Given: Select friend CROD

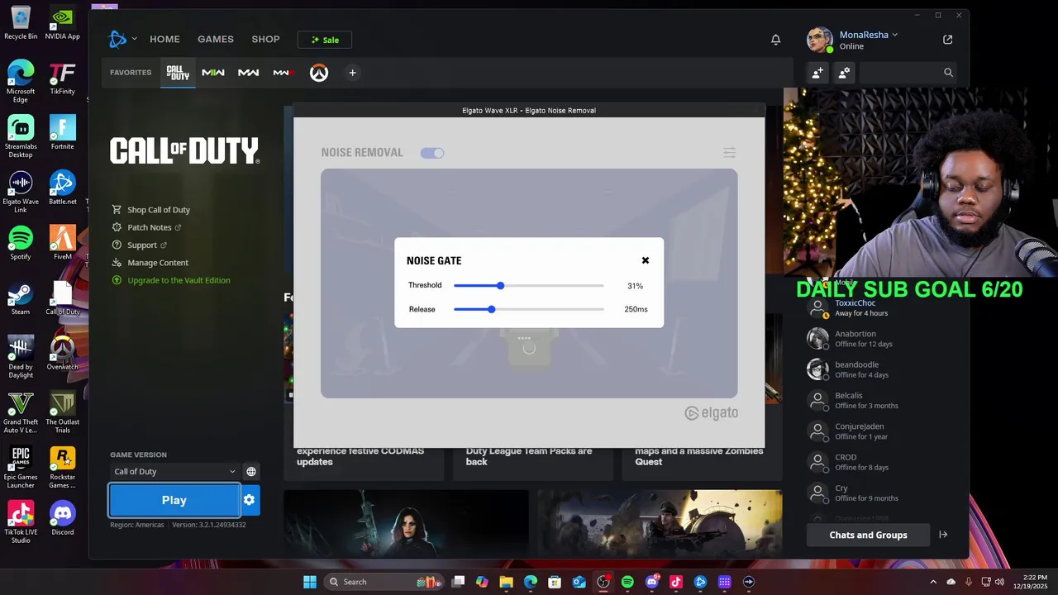Looking at the screenshot, I should click(876, 462).
